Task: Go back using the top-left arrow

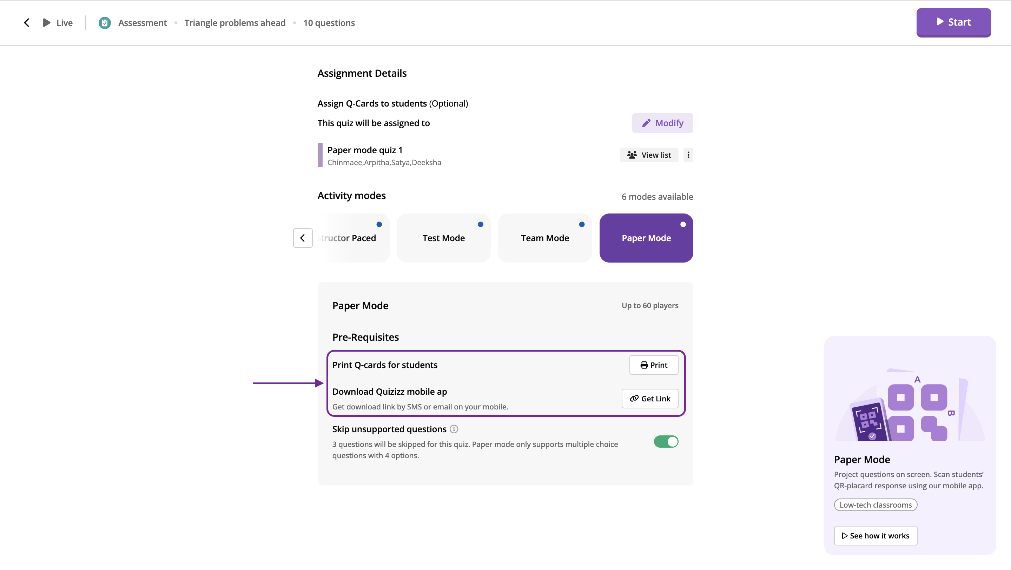Action: click(x=27, y=23)
